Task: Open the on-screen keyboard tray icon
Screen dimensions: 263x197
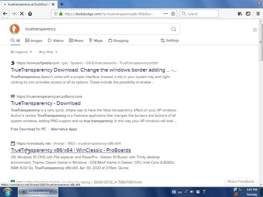Action: 180,192
